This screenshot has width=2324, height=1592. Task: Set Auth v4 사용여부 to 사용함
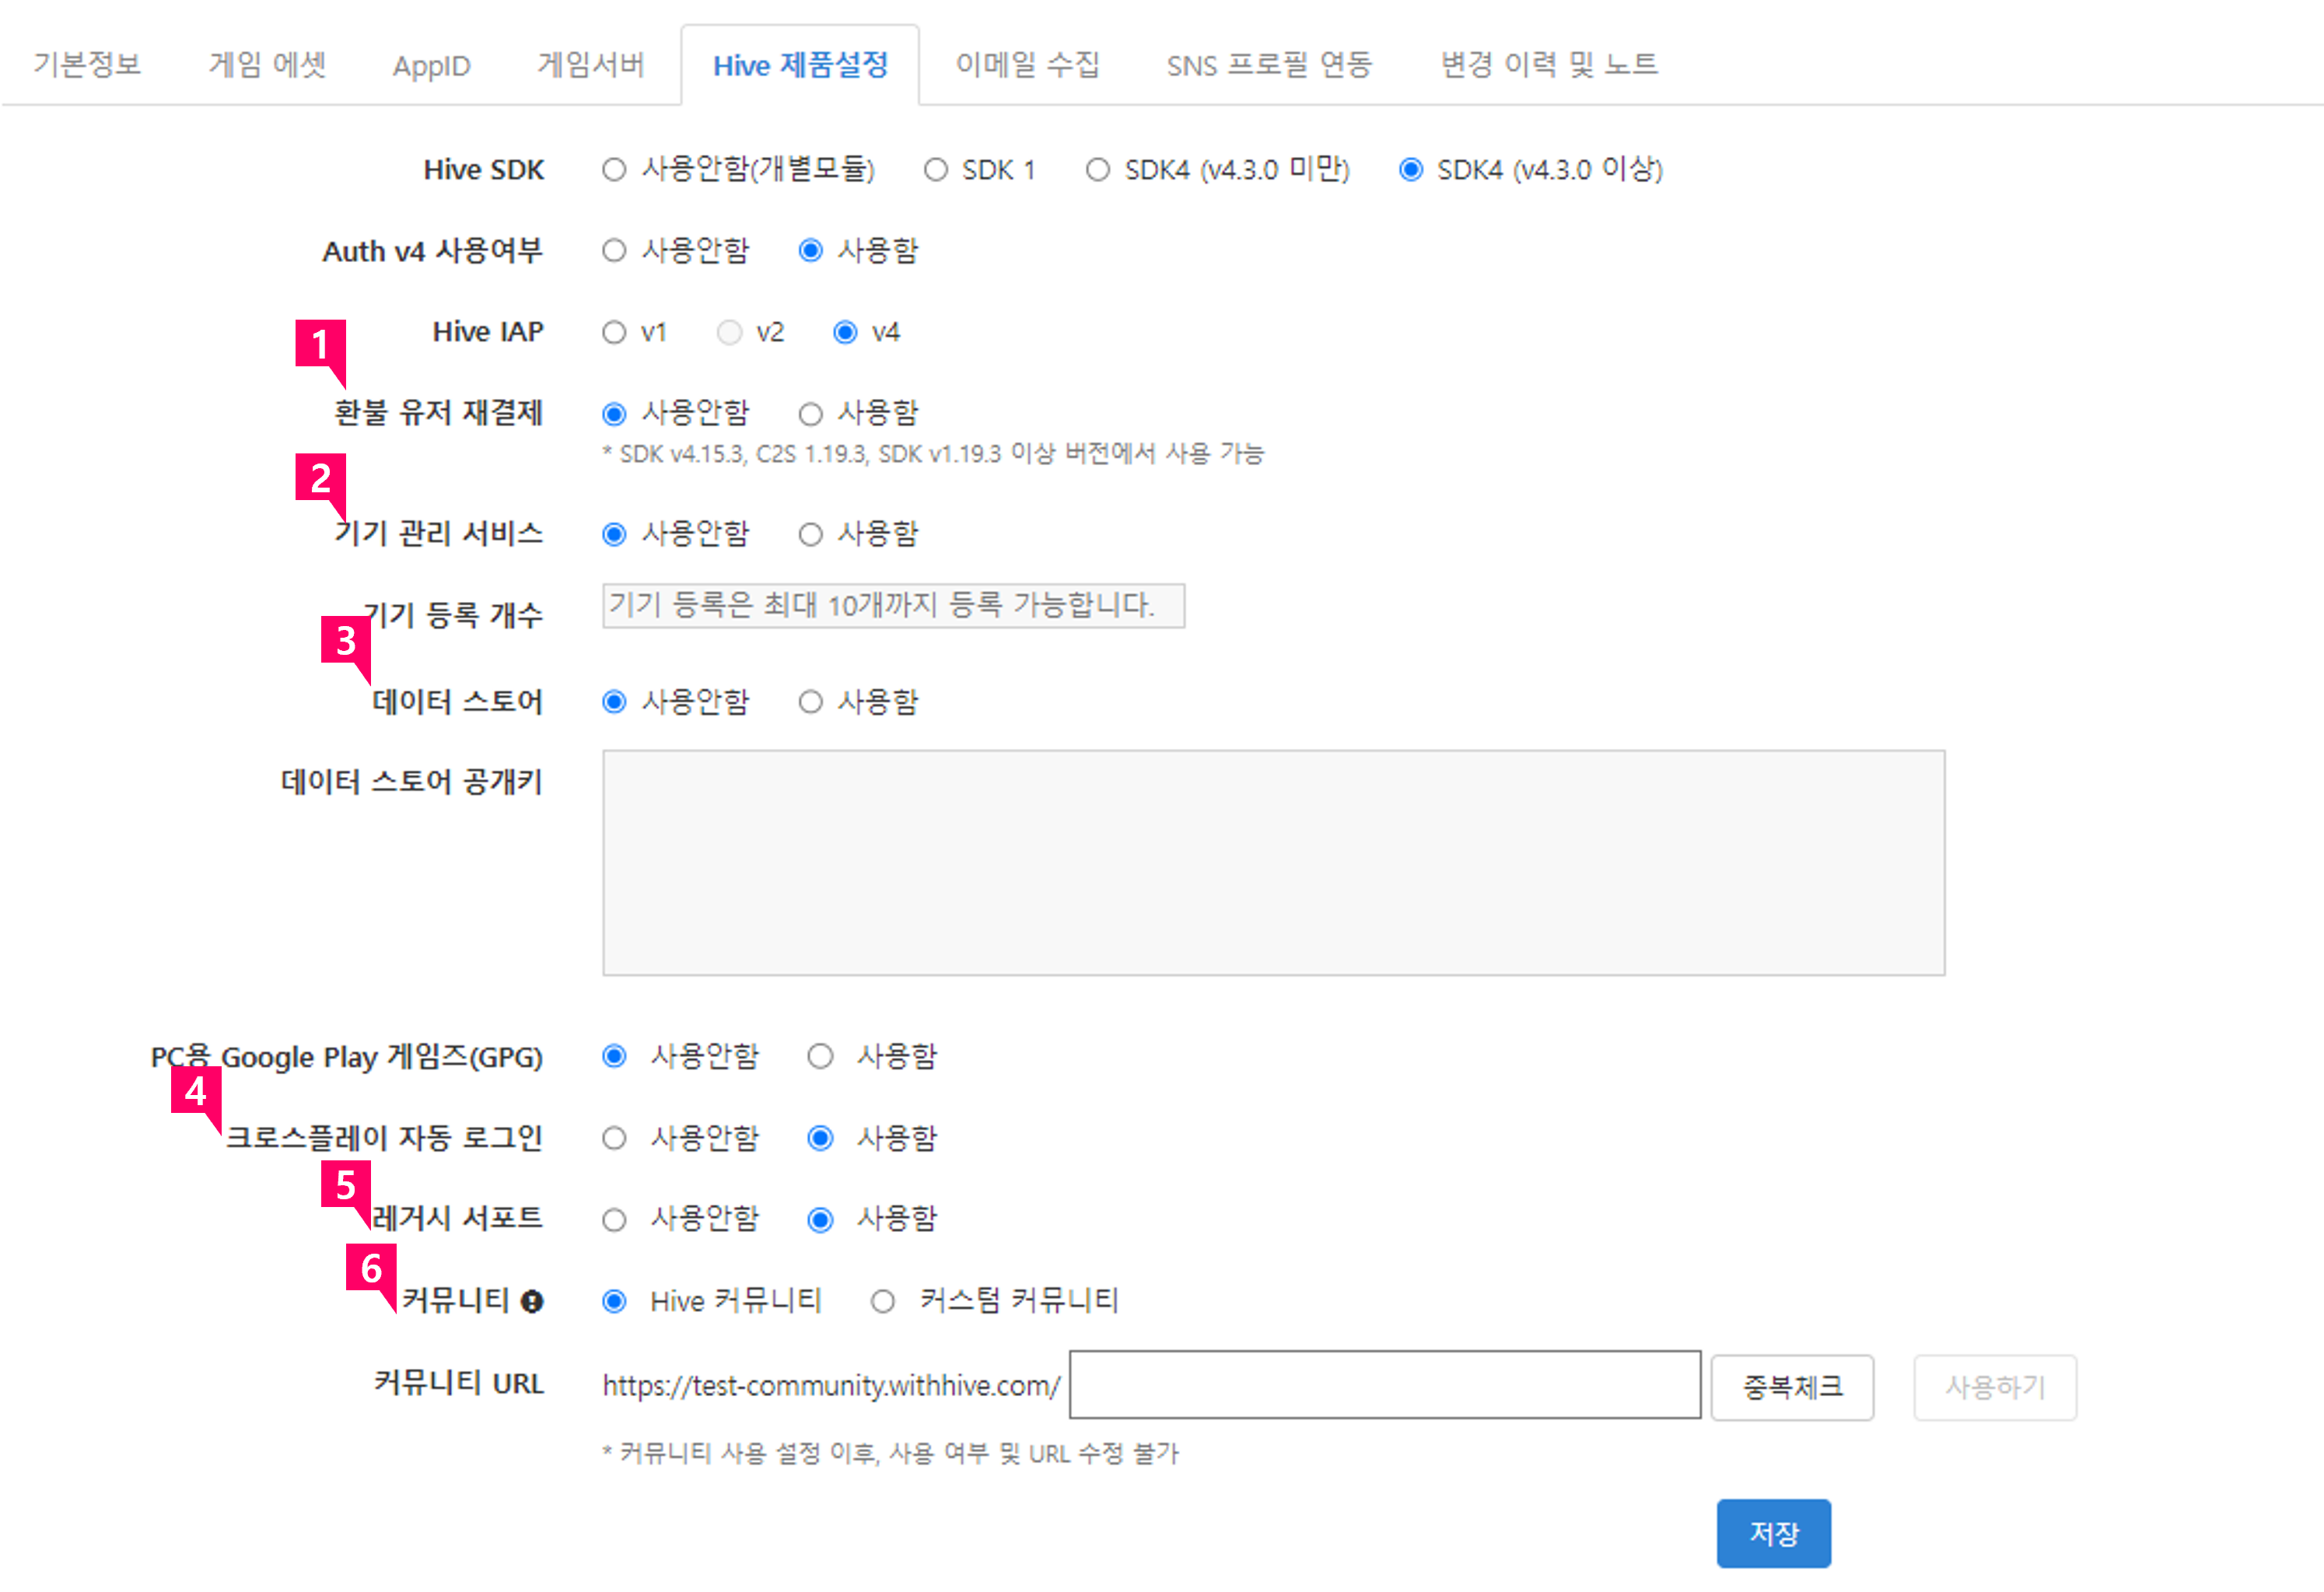811,251
